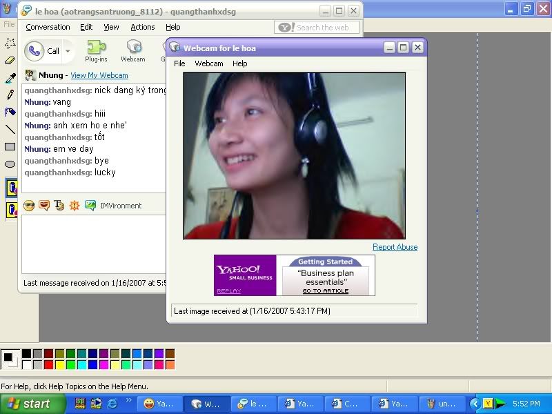Screen dimensions: 552x414
Task: Select the Pencil tool in Paint
Action: (10, 95)
